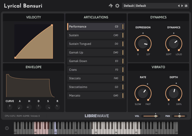This screenshot has width=192, height=136.
Task: Open the settings gear icon
Action: pos(117,6)
